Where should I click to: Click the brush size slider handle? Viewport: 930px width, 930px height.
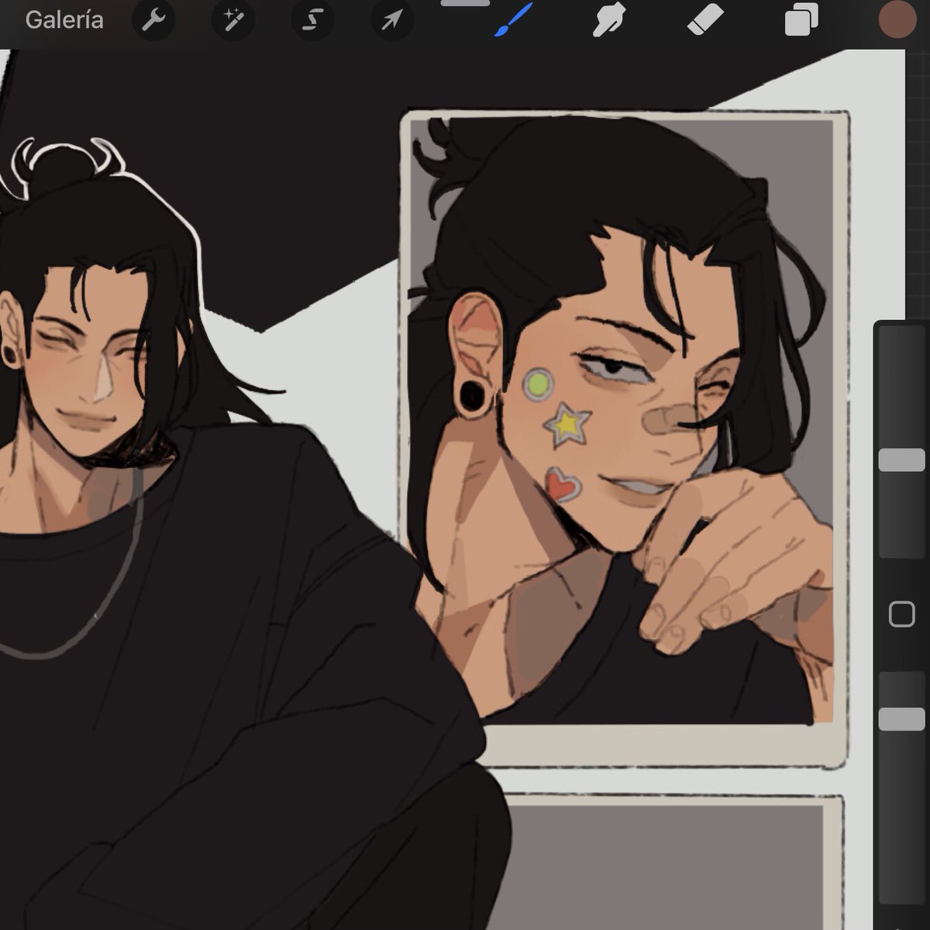[x=901, y=460]
